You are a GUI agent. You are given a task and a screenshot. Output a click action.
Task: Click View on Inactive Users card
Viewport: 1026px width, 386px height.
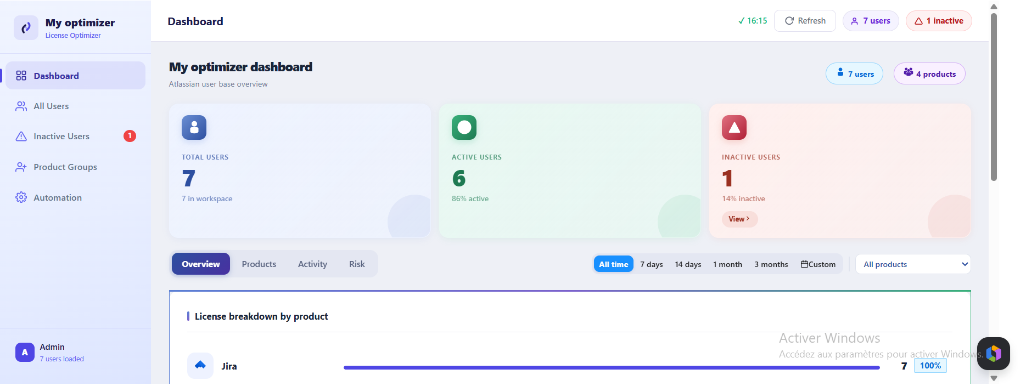pyautogui.click(x=739, y=219)
